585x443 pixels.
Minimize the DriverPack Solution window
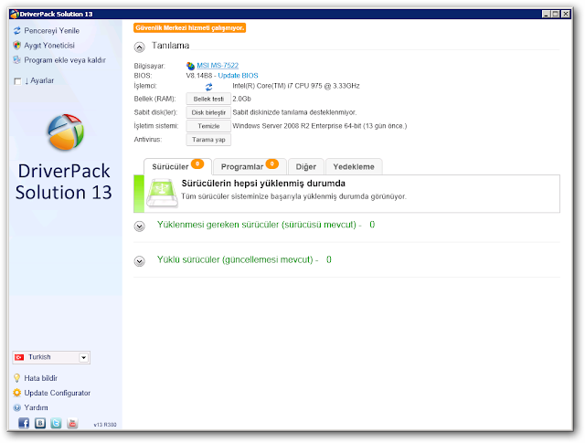click(x=547, y=15)
